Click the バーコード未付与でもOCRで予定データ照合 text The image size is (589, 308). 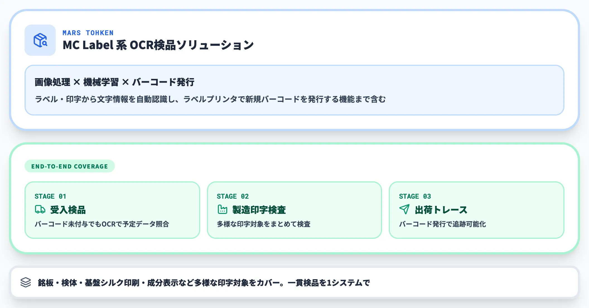(x=102, y=224)
